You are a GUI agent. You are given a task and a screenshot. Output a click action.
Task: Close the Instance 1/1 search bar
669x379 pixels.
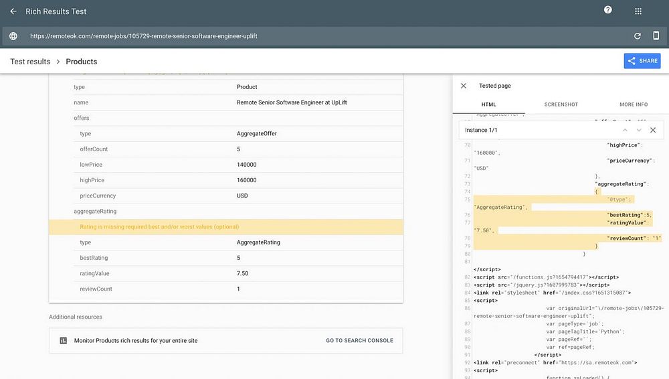coord(653,130)
